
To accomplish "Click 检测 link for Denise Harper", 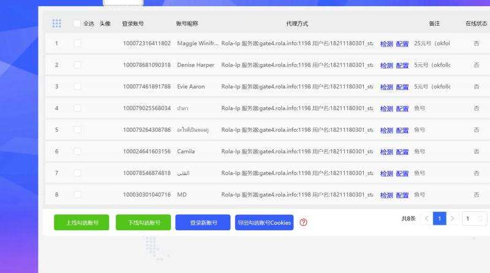I will [386, 65].
